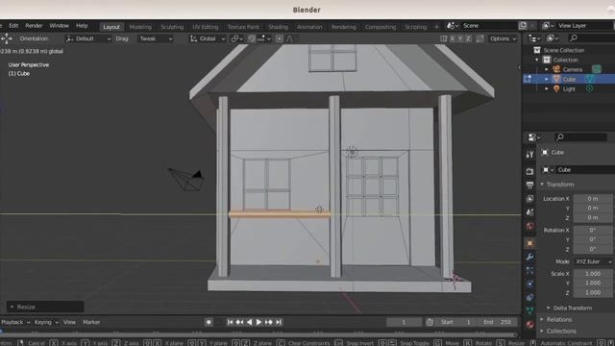Open the Render menu
This screenshot has width=615, height=346.
pyautogui.click(x=35, y=26)
